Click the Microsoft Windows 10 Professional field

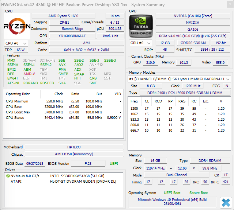coord(173,202)
